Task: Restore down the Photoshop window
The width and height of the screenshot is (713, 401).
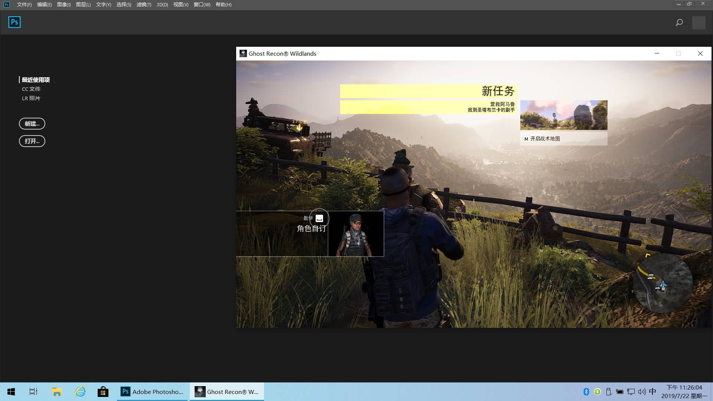Action: click(689, 4)
